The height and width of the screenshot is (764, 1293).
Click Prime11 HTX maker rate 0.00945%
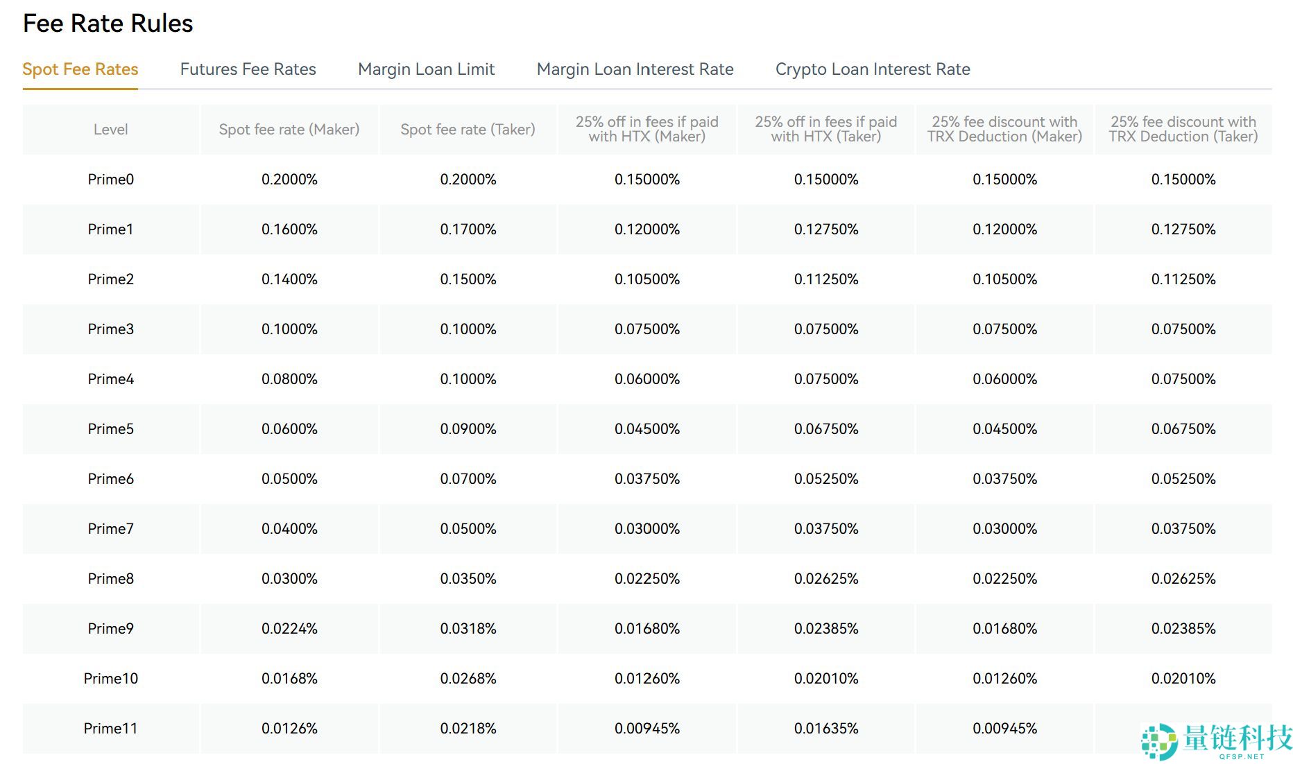[647, 729]
